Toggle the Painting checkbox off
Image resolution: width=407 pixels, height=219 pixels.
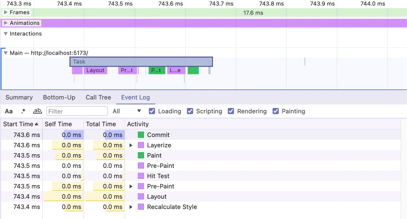[276, 111]
